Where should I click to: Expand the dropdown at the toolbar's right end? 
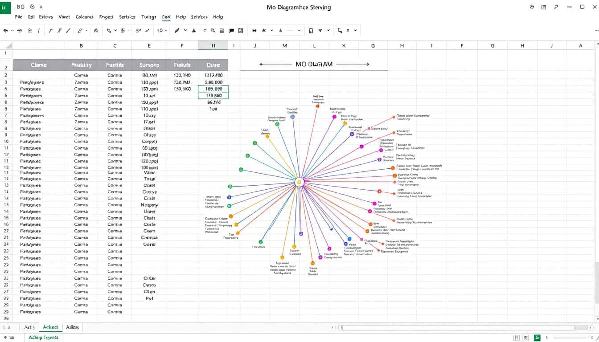coord(355,31)
